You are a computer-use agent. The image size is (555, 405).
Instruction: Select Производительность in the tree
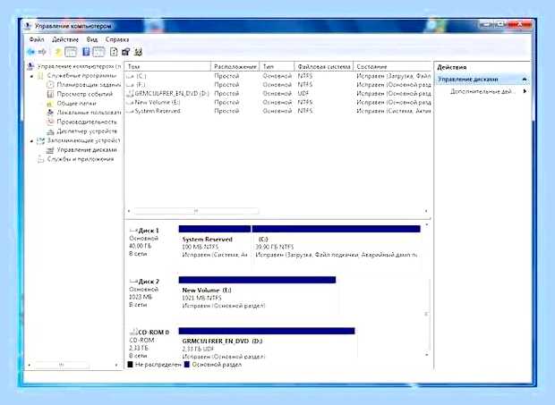pos(87,122)
